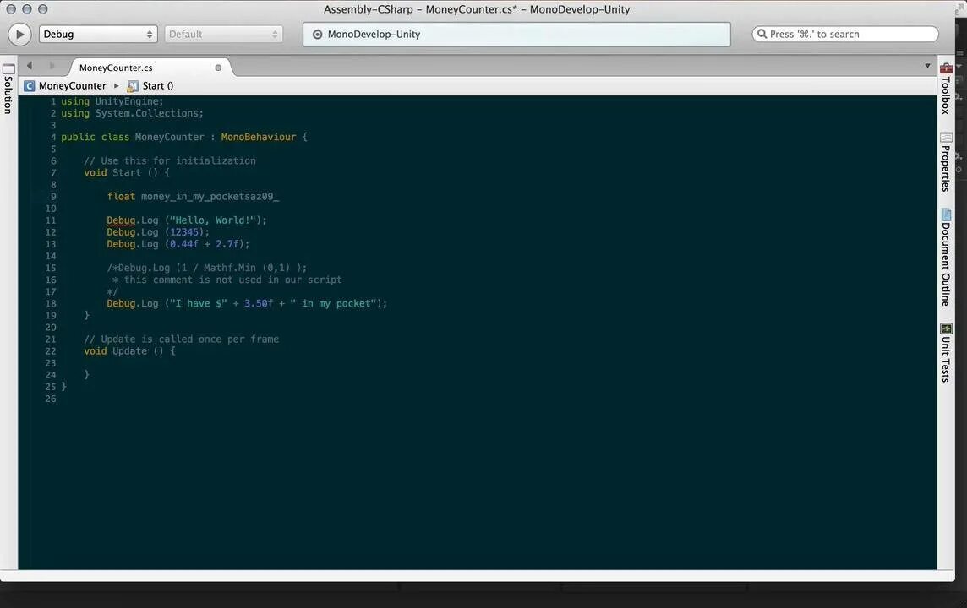Screen dimensions: 967x608
Task: Click 'money_in_my_pocketsaz09_' variable name
Action: 210,197
